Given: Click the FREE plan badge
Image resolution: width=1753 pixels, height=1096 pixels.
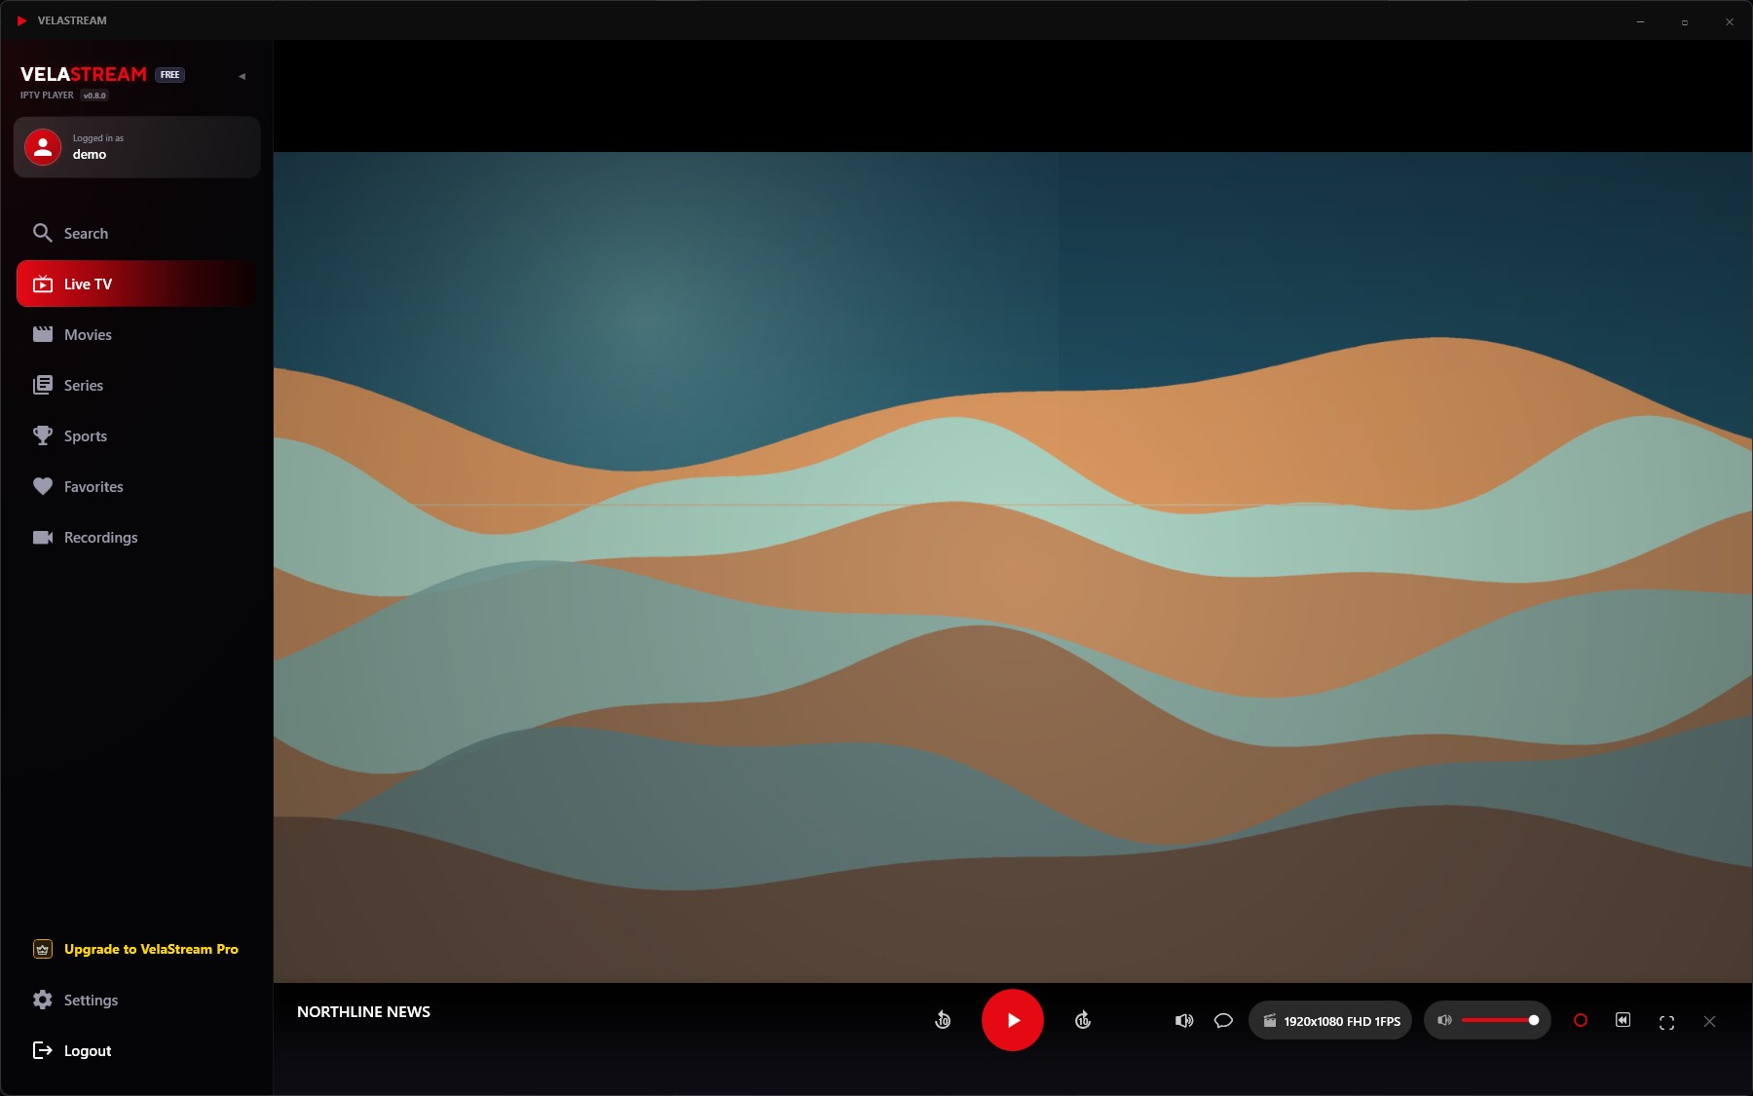Looking at the screenshot, I should click(x=169, y=75).
